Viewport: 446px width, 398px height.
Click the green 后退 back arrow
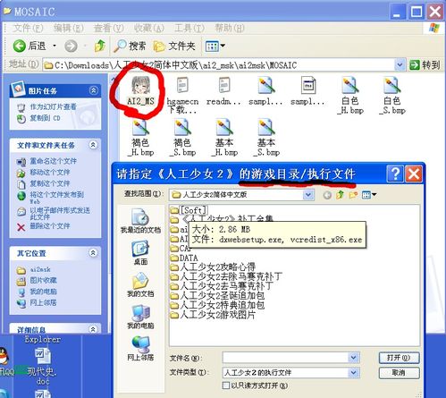point(20,46)
